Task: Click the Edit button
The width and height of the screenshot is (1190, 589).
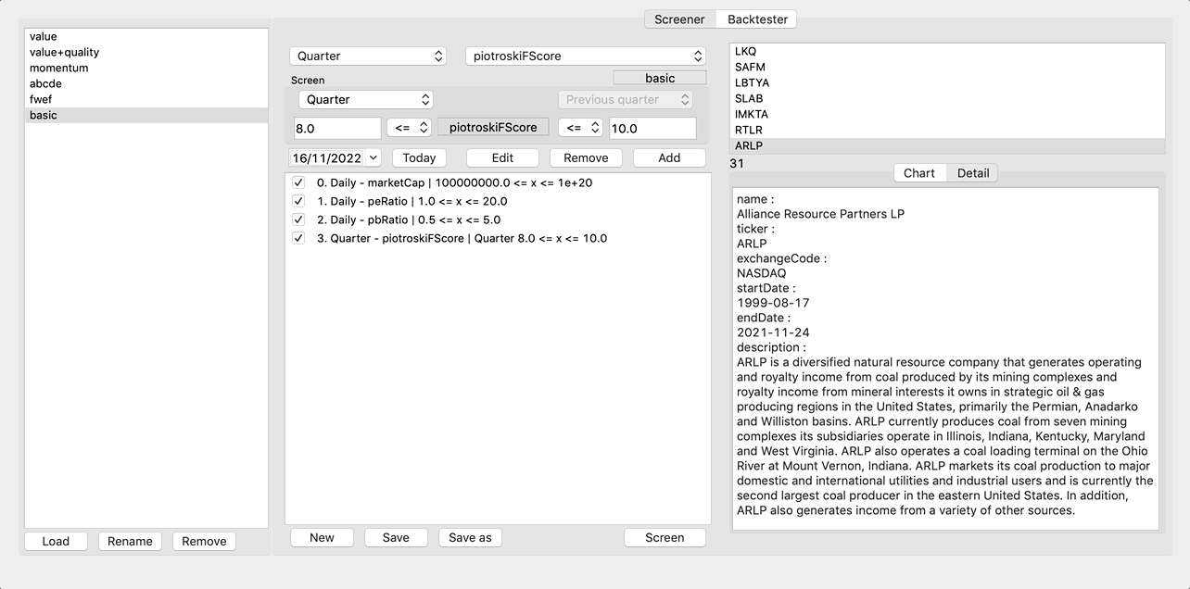Action: (502, 158)
